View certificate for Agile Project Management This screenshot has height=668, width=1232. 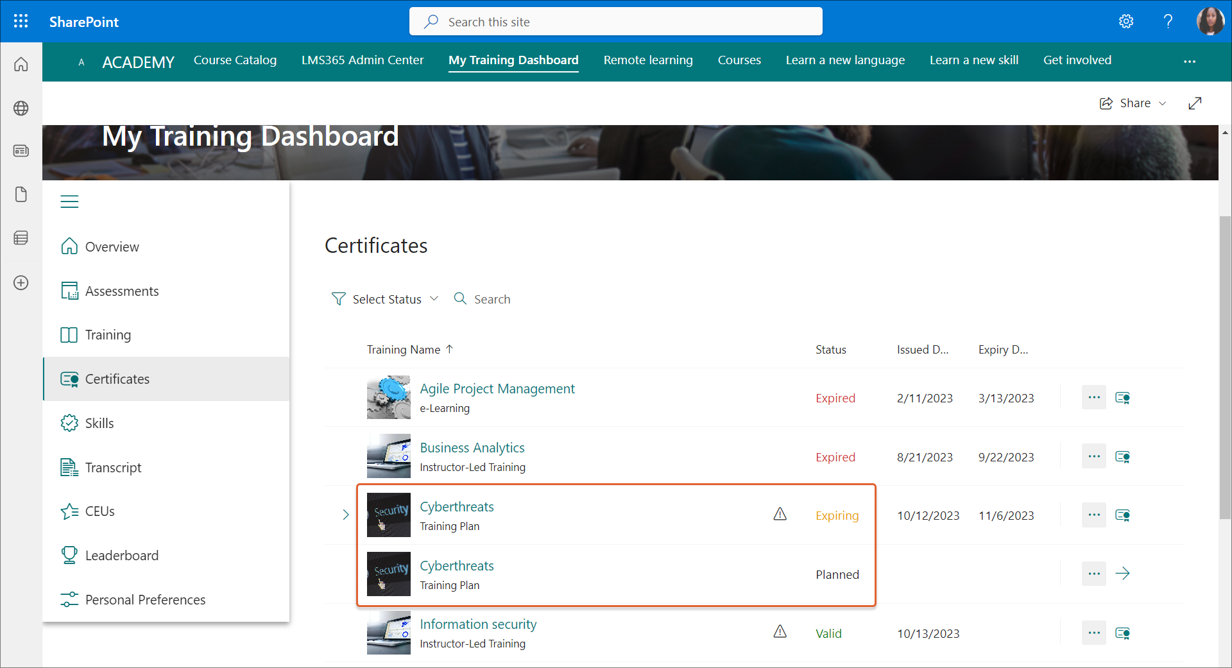(1122, 398)
